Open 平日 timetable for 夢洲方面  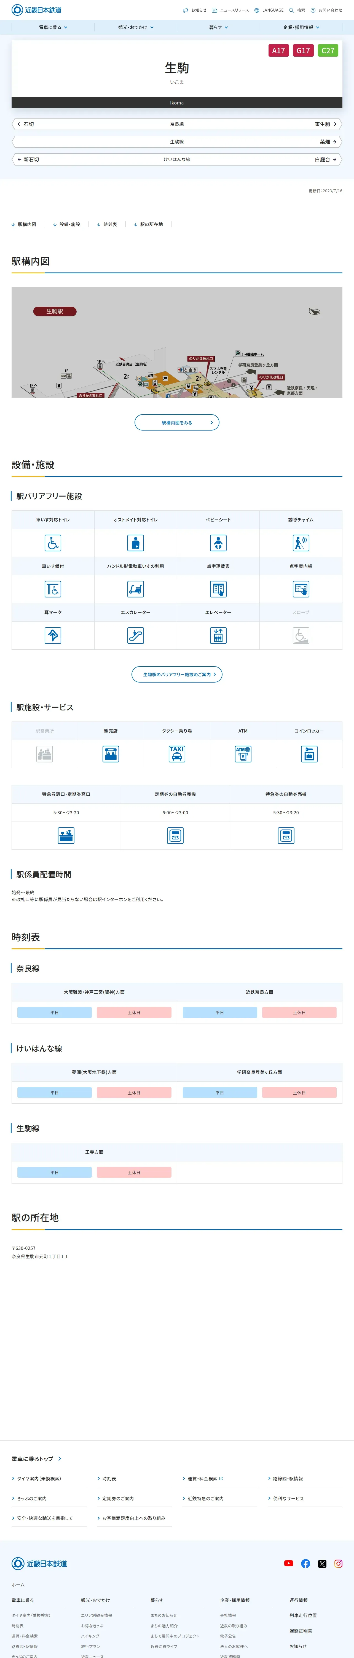point(55,1092)
